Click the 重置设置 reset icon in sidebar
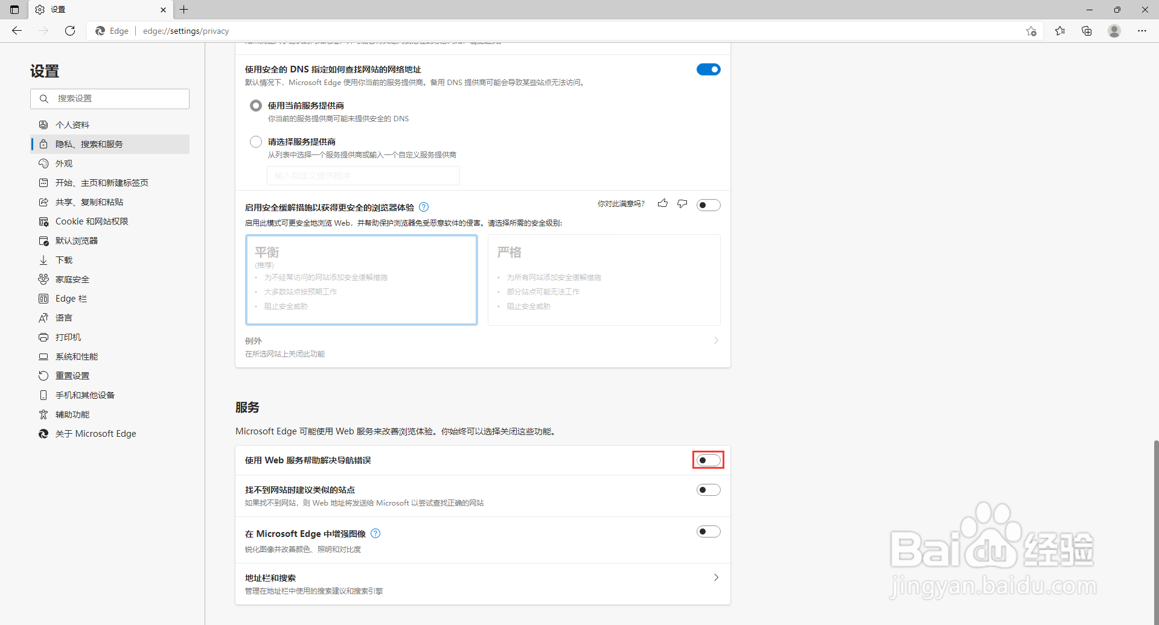This screenshot has width=1159, height=625. point(43,376)
